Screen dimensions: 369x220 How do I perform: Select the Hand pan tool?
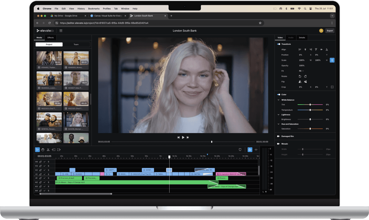click(x=43, y=150)
